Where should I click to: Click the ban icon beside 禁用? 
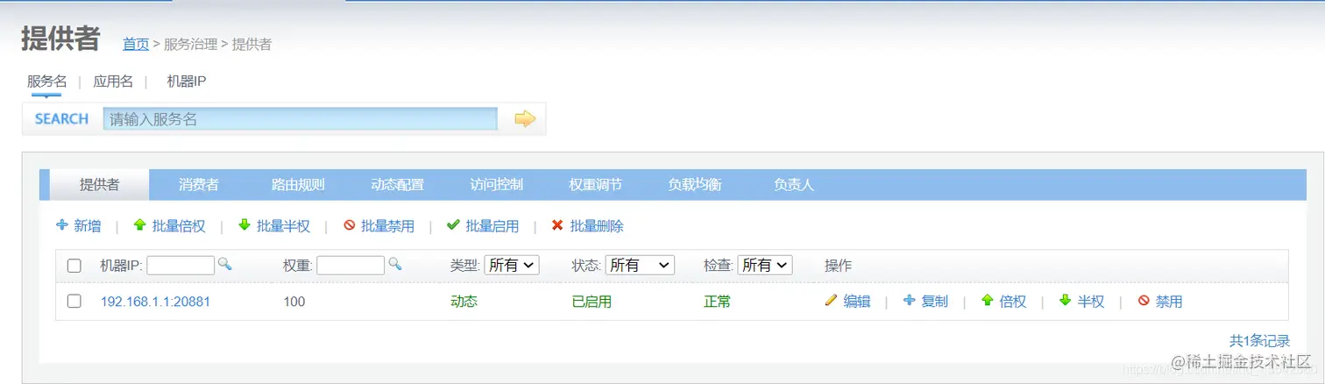[x=1144, y=300]
